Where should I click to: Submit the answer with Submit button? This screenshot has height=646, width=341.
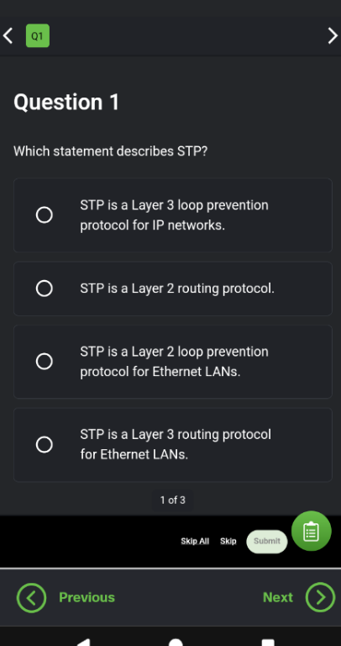pyautogui.click(x=267, y=542)
